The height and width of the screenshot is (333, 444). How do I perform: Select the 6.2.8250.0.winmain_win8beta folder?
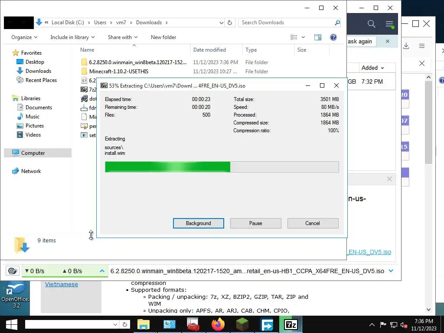137,62
